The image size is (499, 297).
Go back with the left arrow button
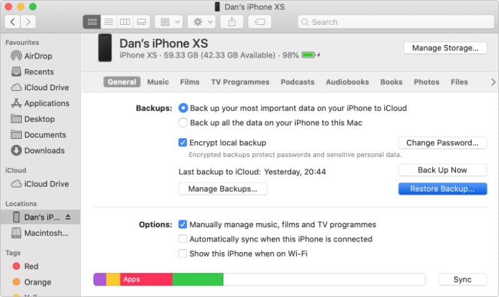point(12,22)
